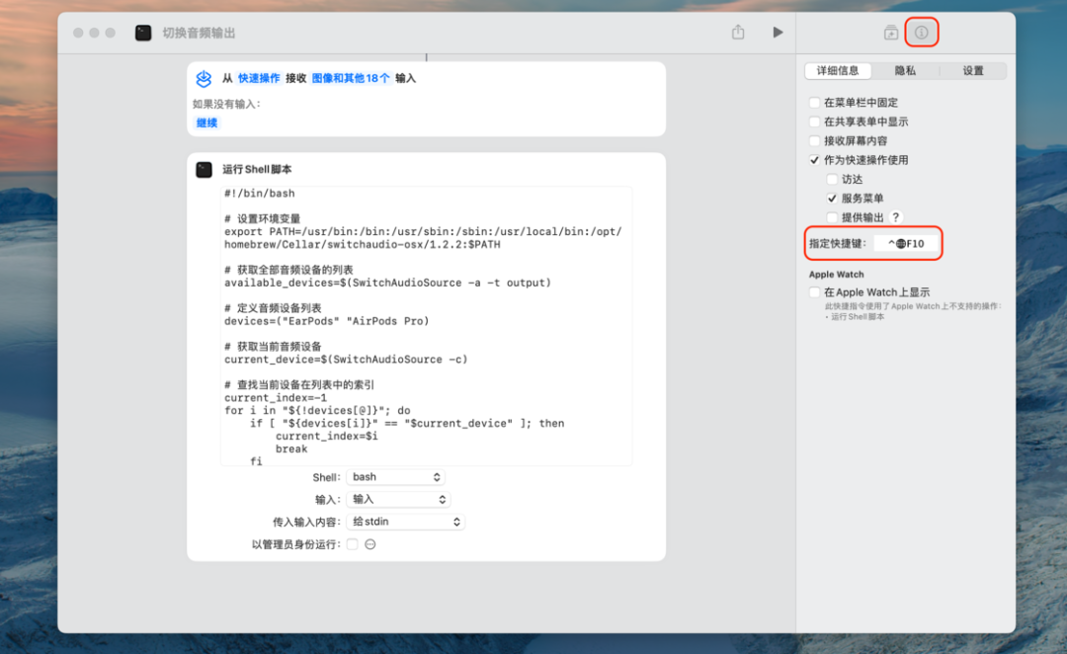Click the shortcut title 切换音频输出
This screenshot has height=654, width=1067.
[199, 33]
